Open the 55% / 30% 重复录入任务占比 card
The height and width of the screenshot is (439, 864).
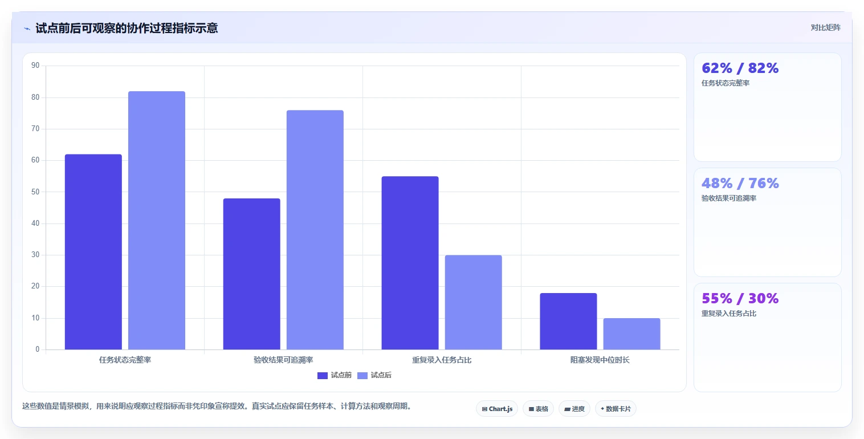(x=767, y=338)
